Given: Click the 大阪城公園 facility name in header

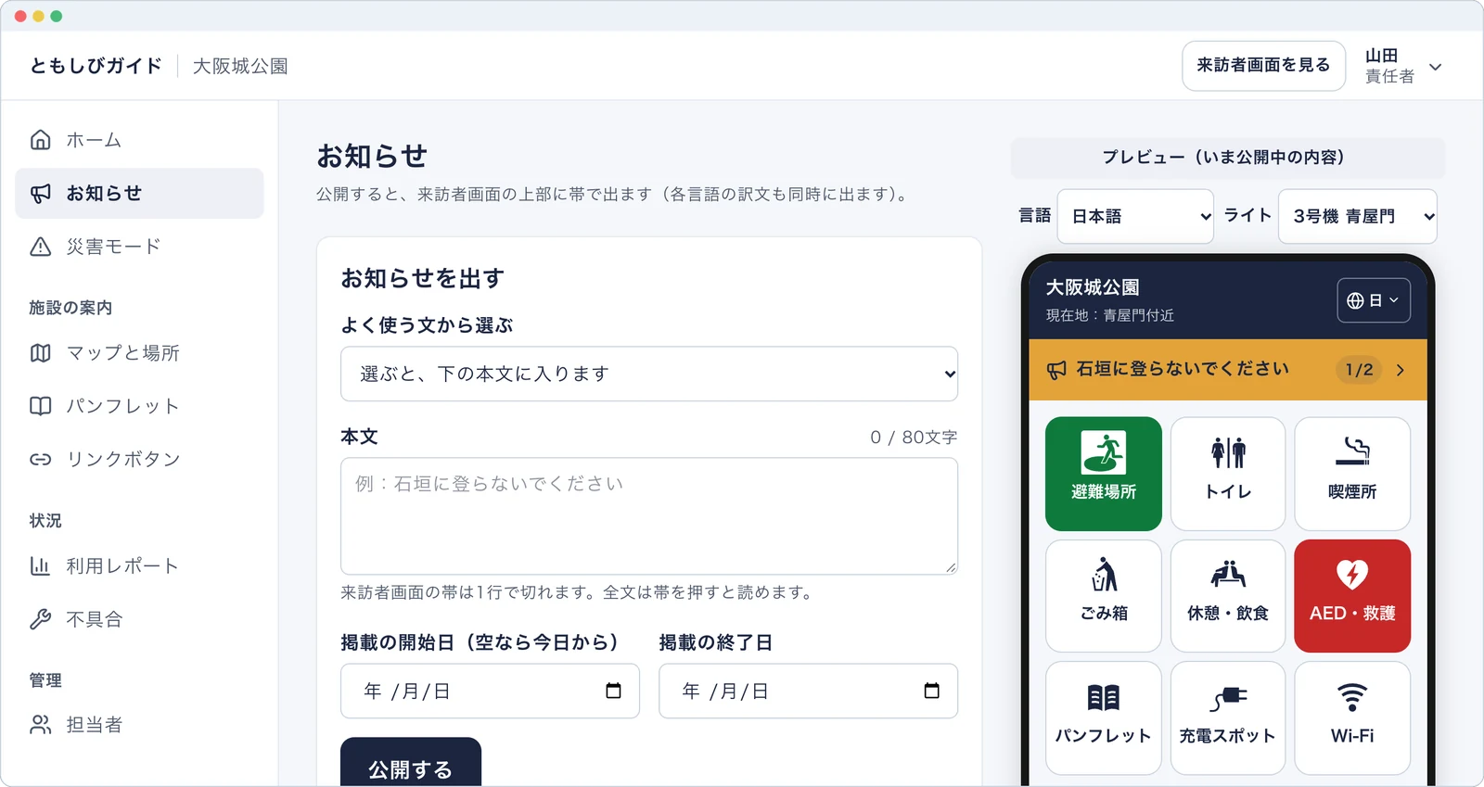Looking at the screenshot, I should (x=240, y=66).
